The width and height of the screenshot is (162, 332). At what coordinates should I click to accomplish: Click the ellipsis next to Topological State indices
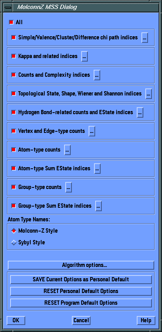tap(148, 94)
